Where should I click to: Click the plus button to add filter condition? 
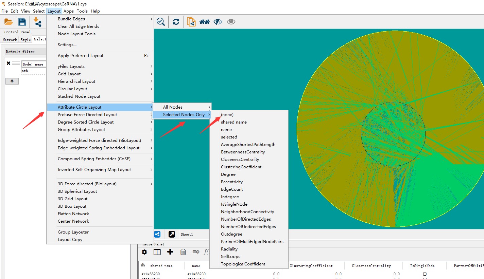tap(12, 81)
